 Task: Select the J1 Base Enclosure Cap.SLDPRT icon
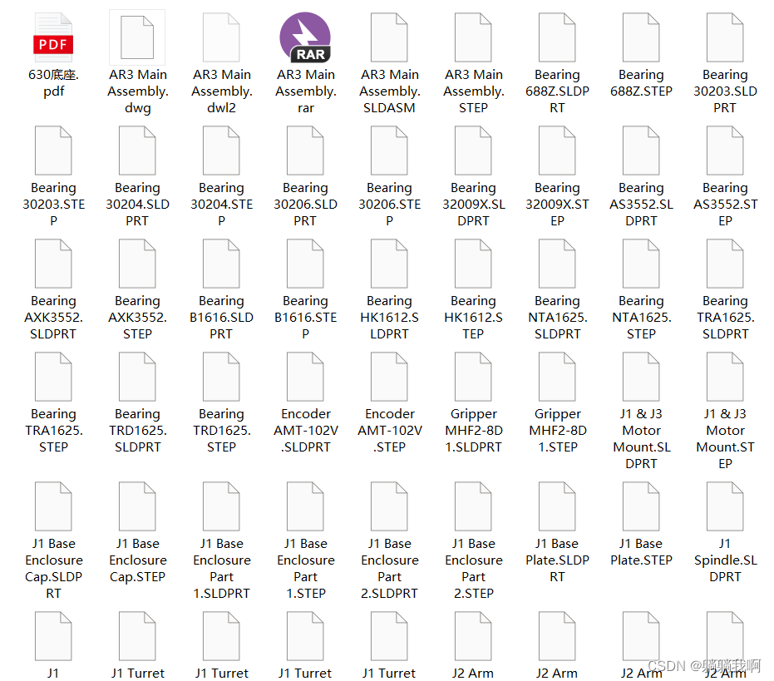click(x=53, y=506)
